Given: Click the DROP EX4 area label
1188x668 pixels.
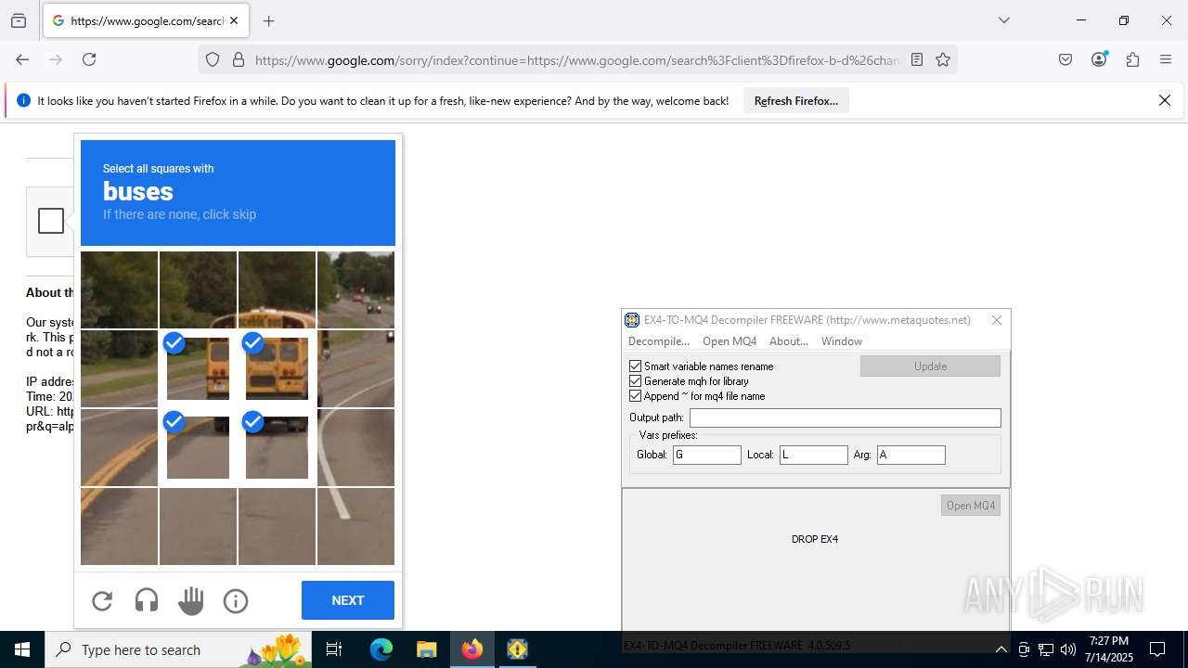Looking at the screenshot, I should [815, 539].
